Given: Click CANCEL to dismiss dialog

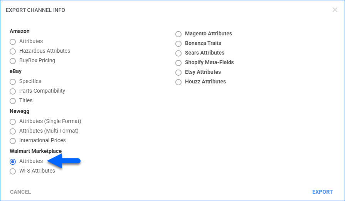Looking at the screenshot, I should pyautogui.click(x=20, y=192).
